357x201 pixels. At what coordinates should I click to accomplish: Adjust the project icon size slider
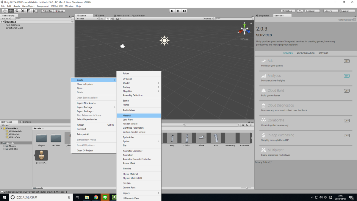click(x=246, y=188)
